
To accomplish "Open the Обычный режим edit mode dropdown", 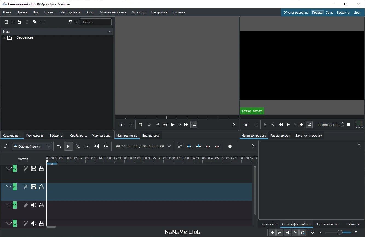I will 32,147.
